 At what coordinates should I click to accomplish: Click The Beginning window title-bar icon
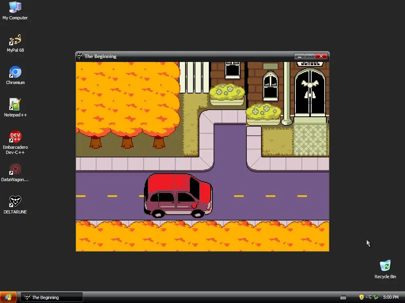coord(79,56)
